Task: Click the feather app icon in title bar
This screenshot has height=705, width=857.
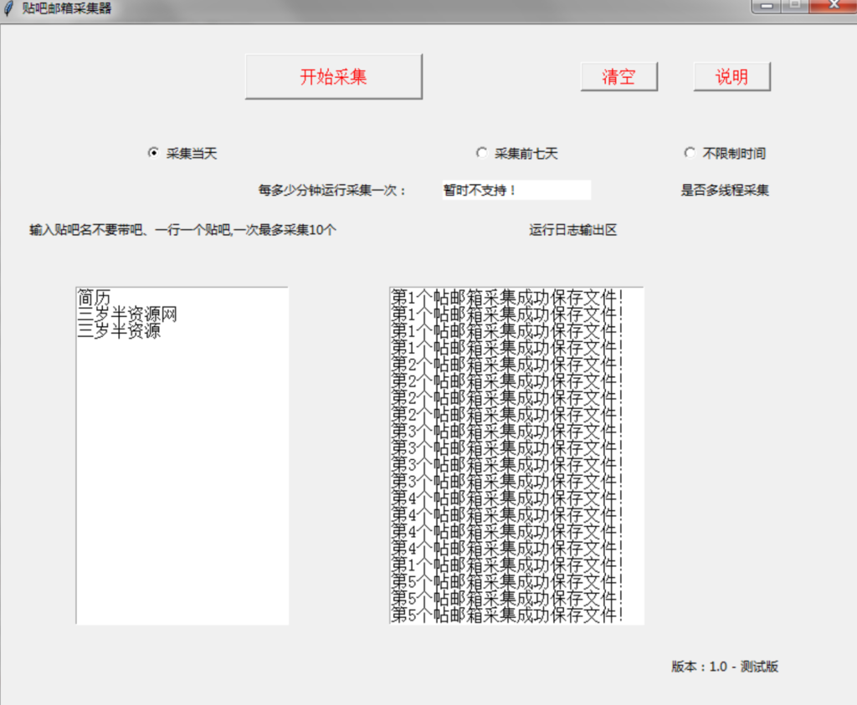Action: pyautogui.click(x=8, y=8)
